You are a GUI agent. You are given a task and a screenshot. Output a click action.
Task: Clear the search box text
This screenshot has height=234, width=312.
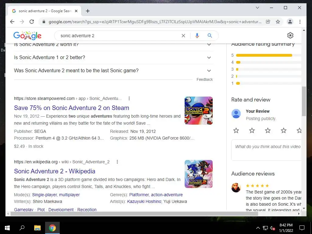[x=183, y=36]
